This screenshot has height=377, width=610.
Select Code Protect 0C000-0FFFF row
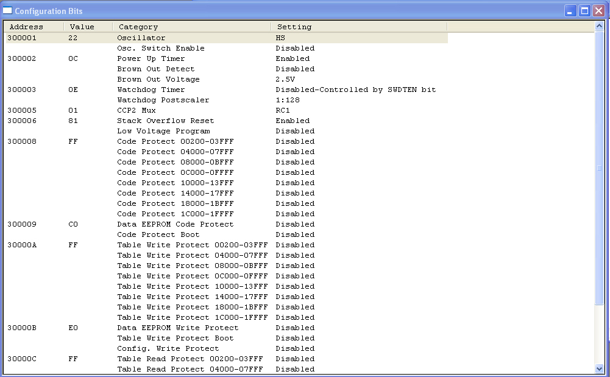point(227,172)
